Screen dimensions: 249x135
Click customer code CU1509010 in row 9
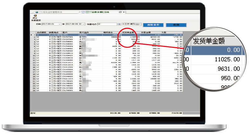67,53
